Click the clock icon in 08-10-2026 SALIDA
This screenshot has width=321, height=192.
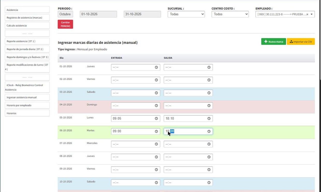coord(209,157)
